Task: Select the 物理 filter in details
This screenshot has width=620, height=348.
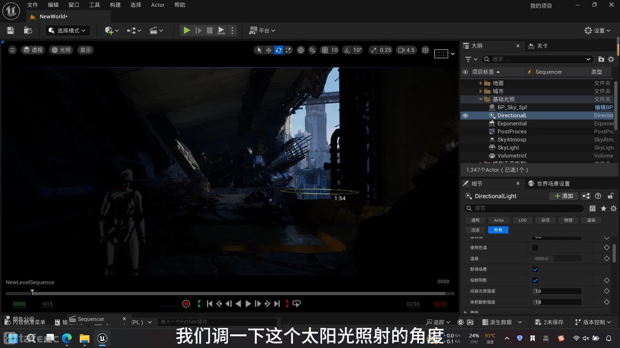Action: (568, 220)
